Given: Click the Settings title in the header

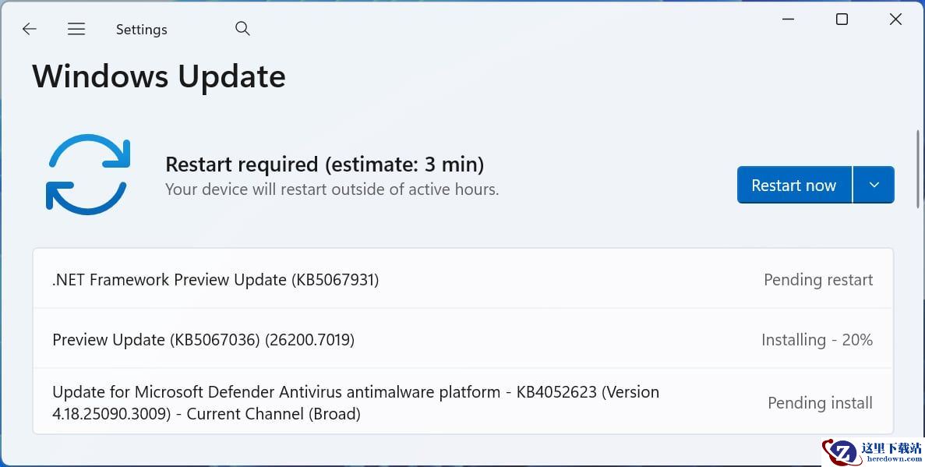Looking at the screenshot, I should pyautogui.click(x=141, y=30).
